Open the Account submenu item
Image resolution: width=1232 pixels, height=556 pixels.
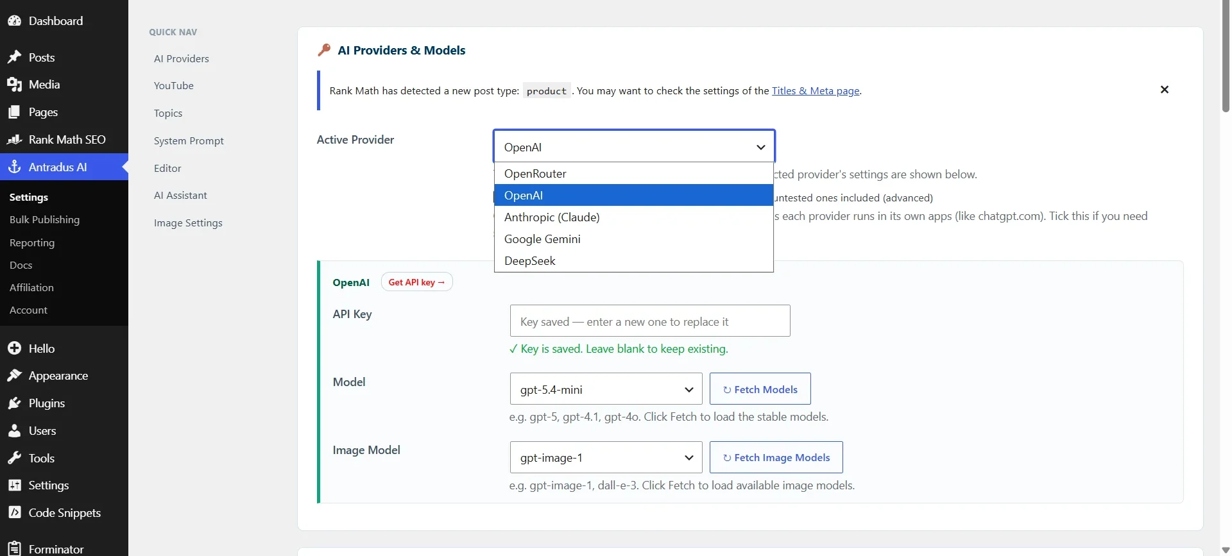28,310
